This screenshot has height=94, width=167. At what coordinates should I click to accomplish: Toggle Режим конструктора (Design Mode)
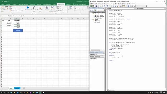pos(53,9)
